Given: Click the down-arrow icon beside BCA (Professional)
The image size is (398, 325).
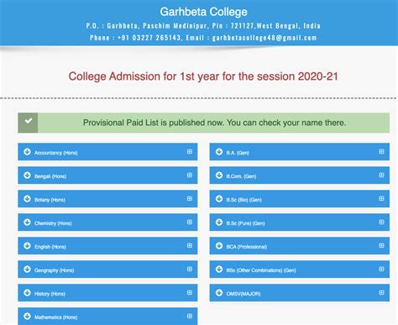Looking at the screenshot, I should pos(219,246).
